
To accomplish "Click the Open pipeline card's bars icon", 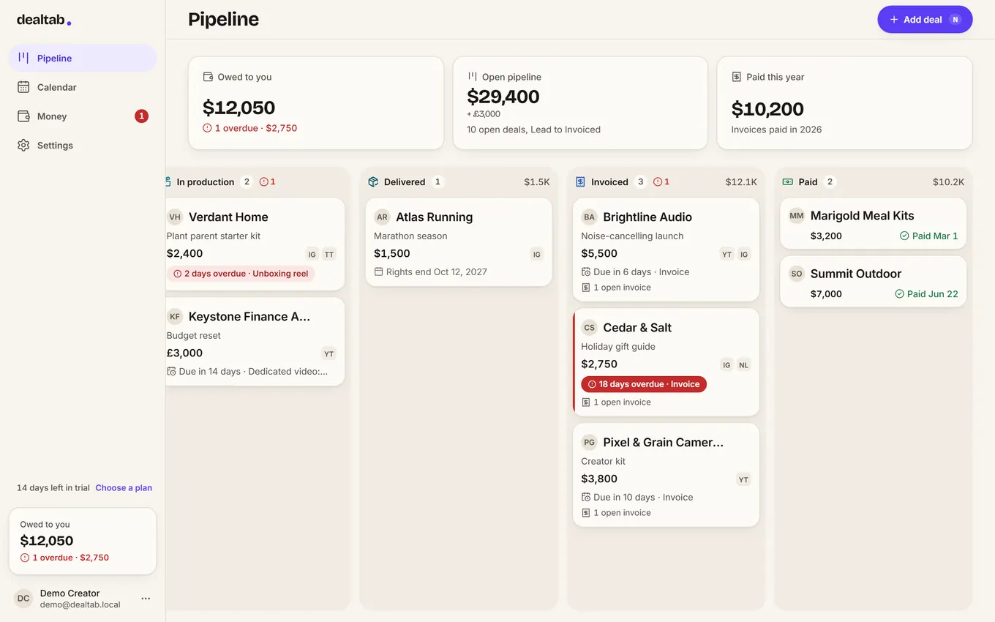I will (x=473, y=77).
